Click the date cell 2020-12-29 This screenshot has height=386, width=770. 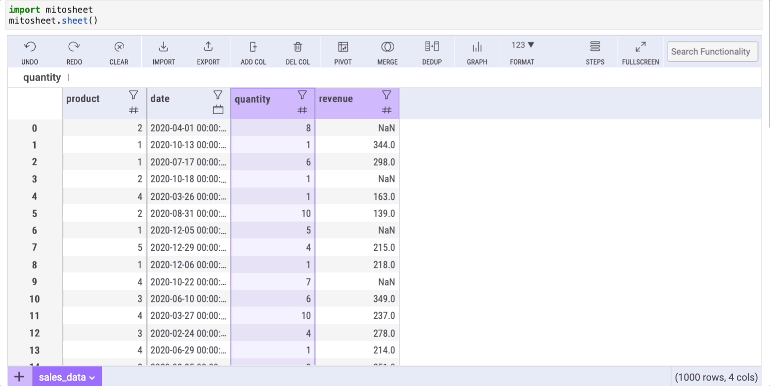pos(189,248)
